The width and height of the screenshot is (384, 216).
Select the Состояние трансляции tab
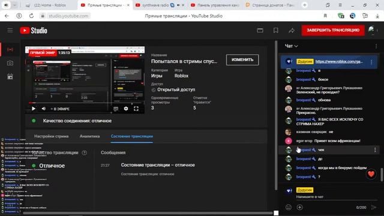pos(132,136)
